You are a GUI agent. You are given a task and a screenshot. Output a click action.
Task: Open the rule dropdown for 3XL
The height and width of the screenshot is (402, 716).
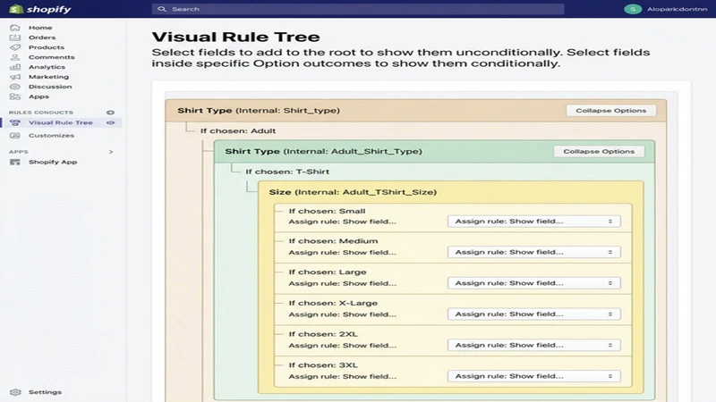click(x=533, y=376)
